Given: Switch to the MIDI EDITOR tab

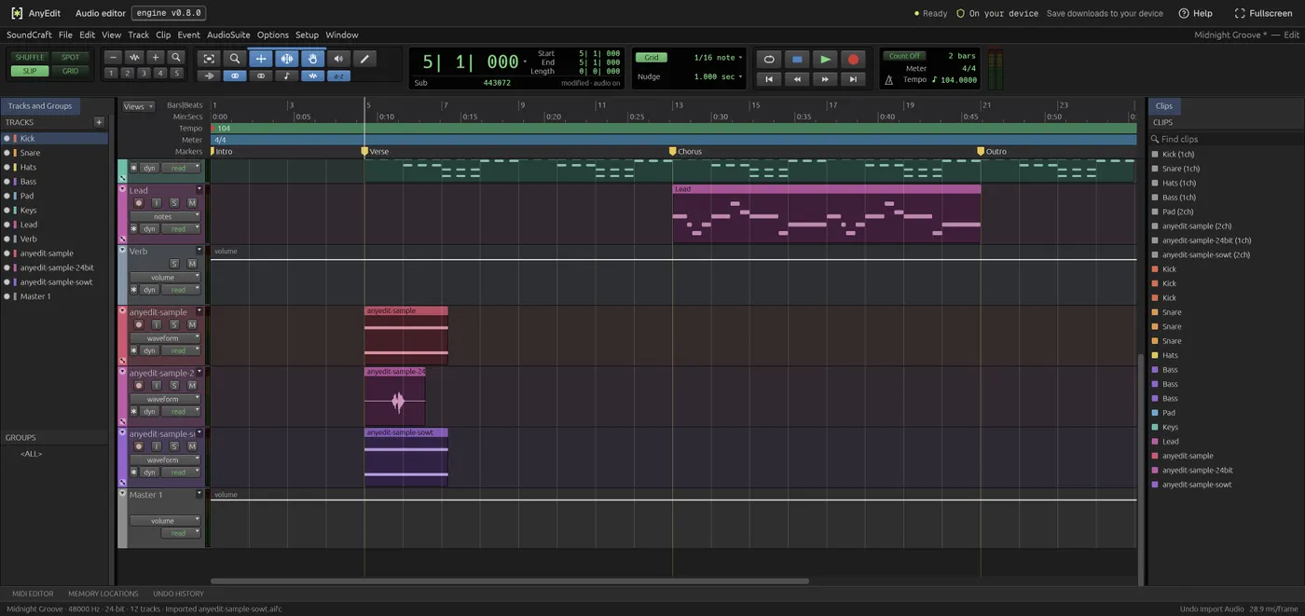Looking at the screenshot, I should pos(33,594).
